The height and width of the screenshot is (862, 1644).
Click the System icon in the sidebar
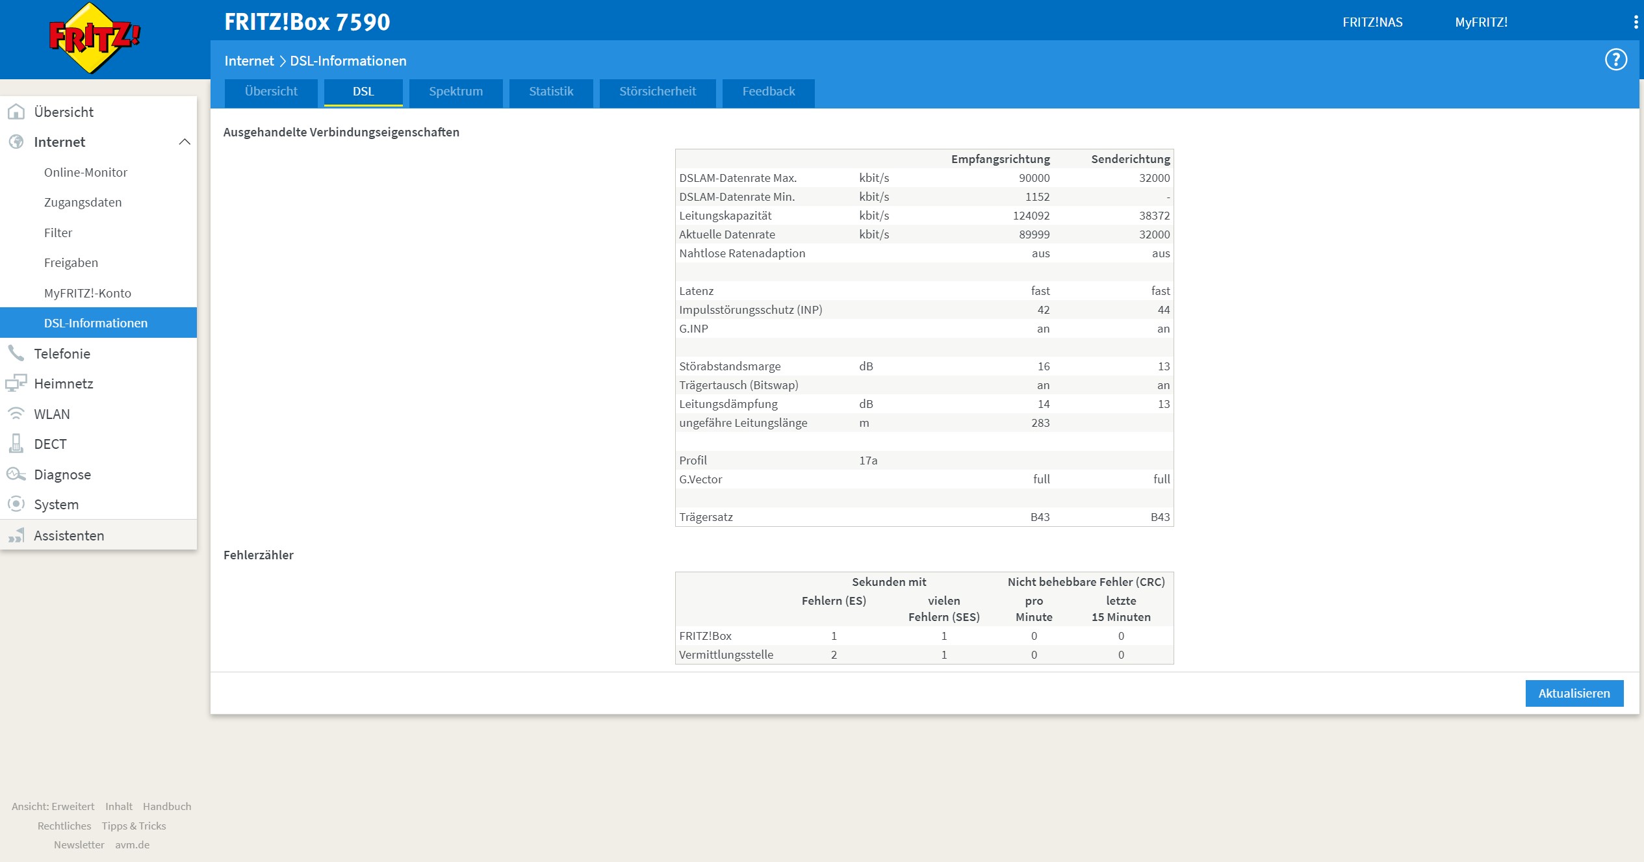click(16, 504)
